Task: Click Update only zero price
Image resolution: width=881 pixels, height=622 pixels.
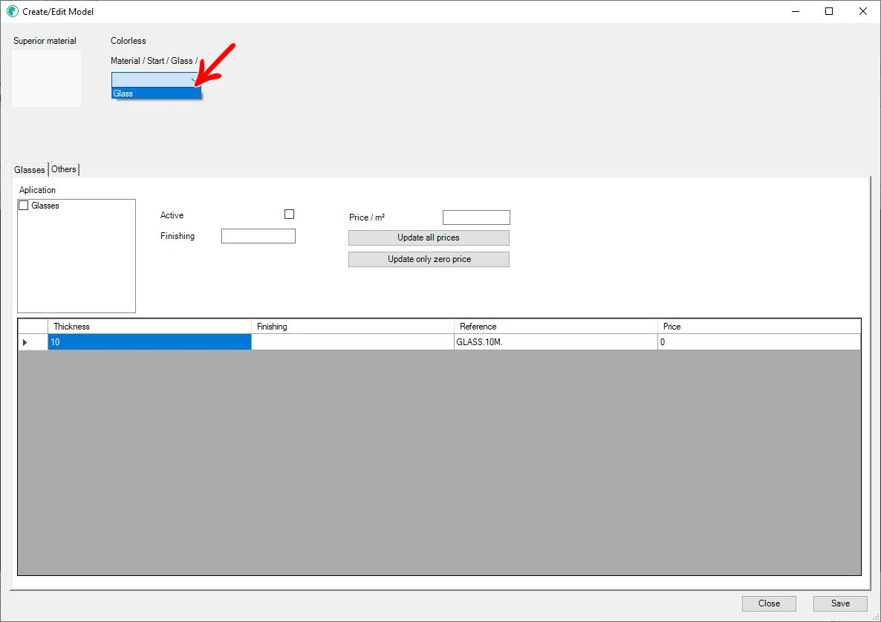Action: (x=429, y=259)
